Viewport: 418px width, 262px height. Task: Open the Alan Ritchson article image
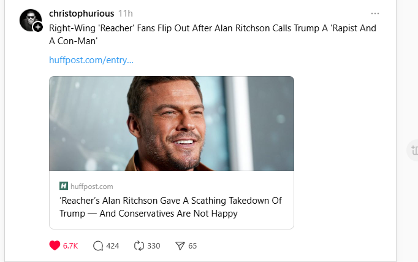point(172,123)
